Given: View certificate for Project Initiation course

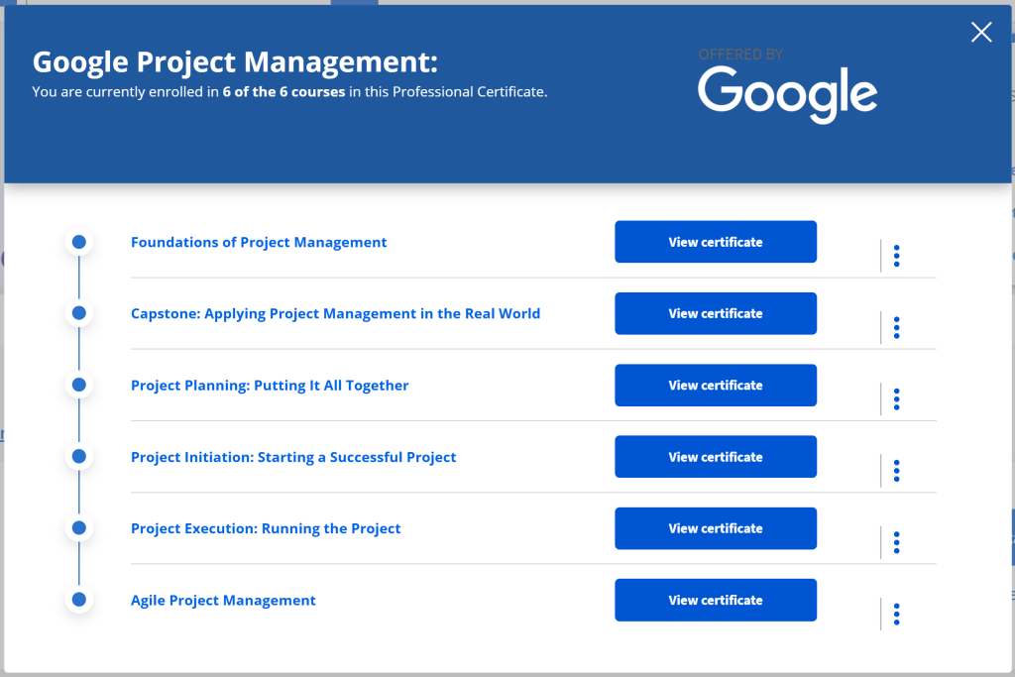Looking at the screenshot, I should [x=716, y=456].
